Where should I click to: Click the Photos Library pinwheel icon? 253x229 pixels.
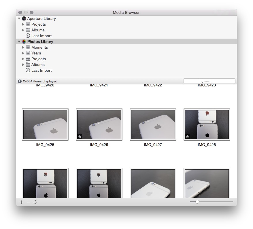point(24,41)
